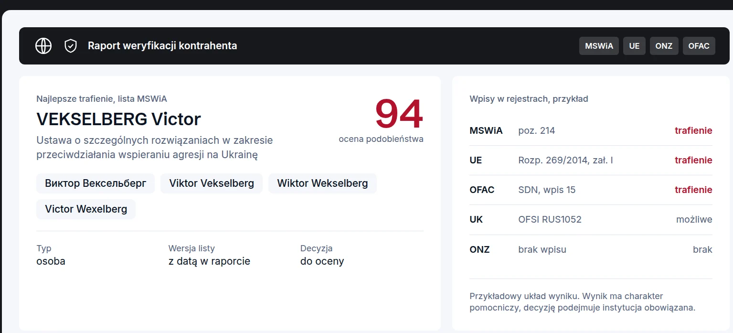Select alias chip Victor Wexelberg

[86, 209]
